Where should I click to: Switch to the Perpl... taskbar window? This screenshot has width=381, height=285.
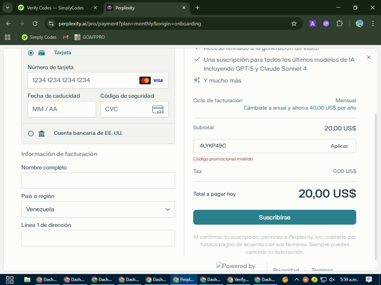coord(184,280)
